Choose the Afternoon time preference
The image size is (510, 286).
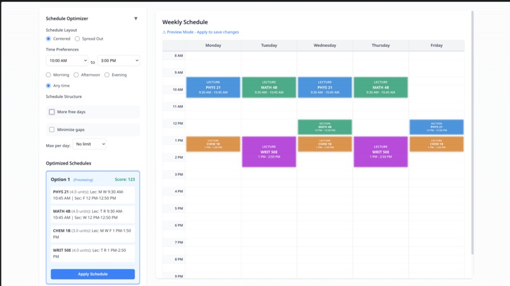point(76,75)
